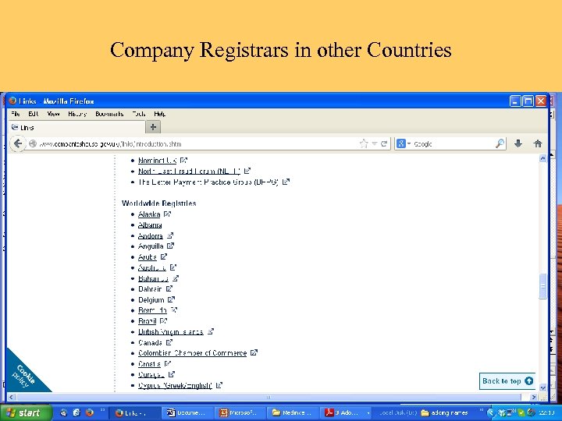Switch to the Word Document taskbar button

pos(187,412)
